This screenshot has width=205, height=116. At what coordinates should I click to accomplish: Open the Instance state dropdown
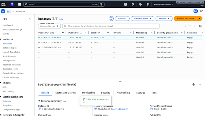(x=143, y=19)
